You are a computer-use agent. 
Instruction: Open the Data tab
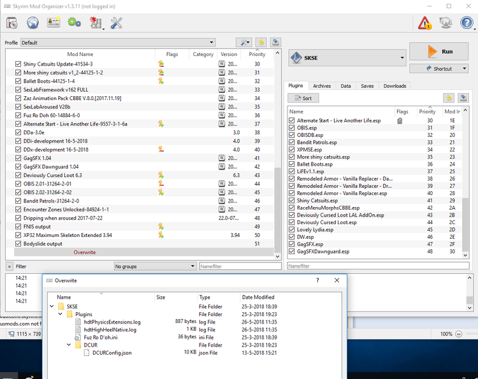[x=345, y=86]
